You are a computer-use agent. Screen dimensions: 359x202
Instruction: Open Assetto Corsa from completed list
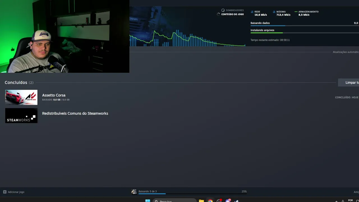[54, 95]
